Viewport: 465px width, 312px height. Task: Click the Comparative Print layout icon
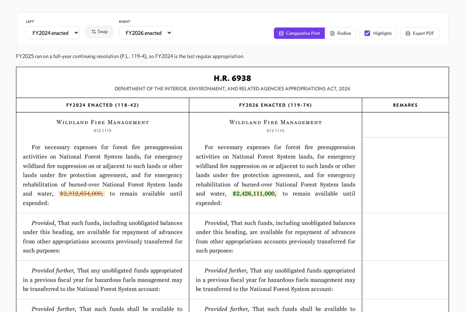tap(281, 33)
